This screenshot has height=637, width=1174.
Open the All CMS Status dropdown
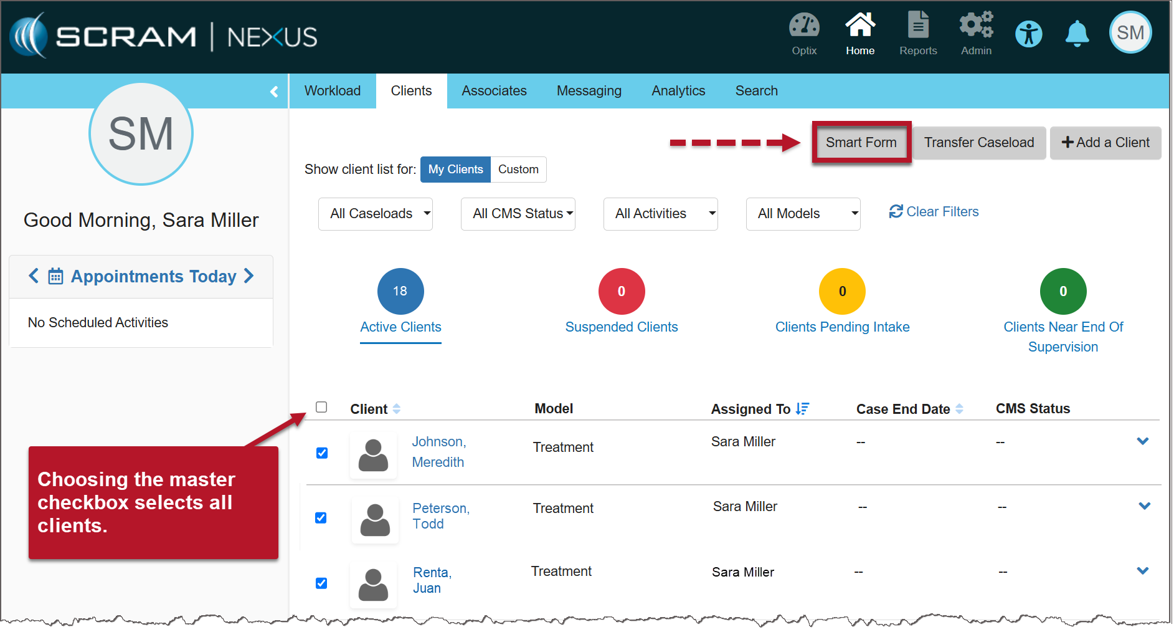pyautogui.click(x=518, y=214)
